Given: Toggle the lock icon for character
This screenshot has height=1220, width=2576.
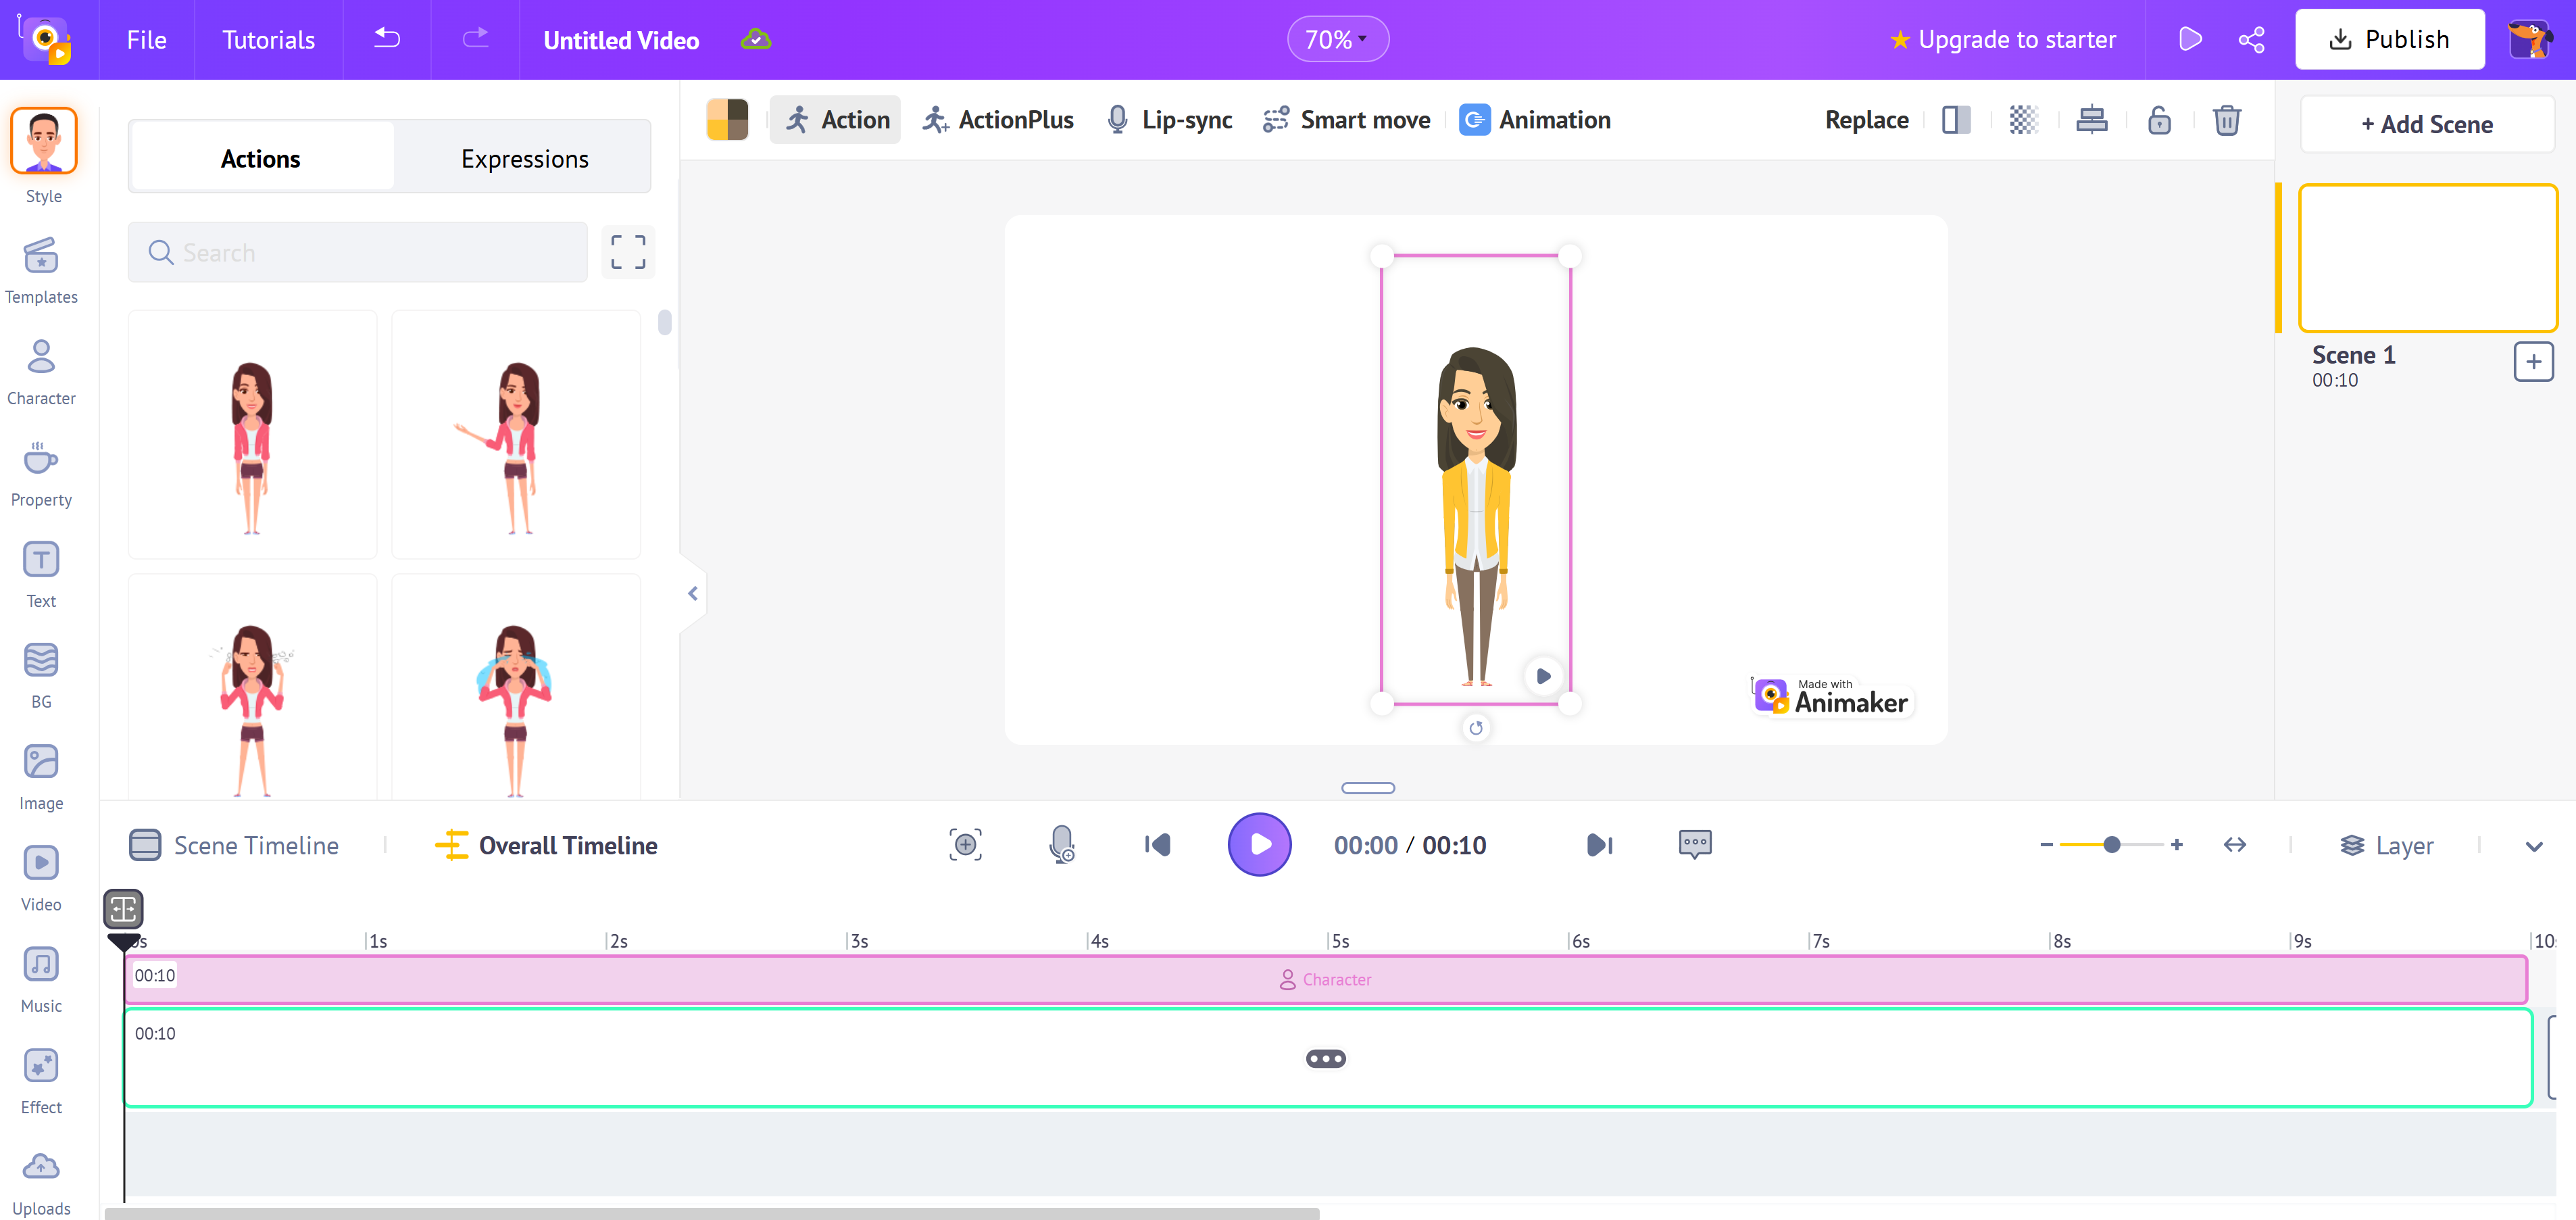Looking at the screenshot, I should [2159, 120].
